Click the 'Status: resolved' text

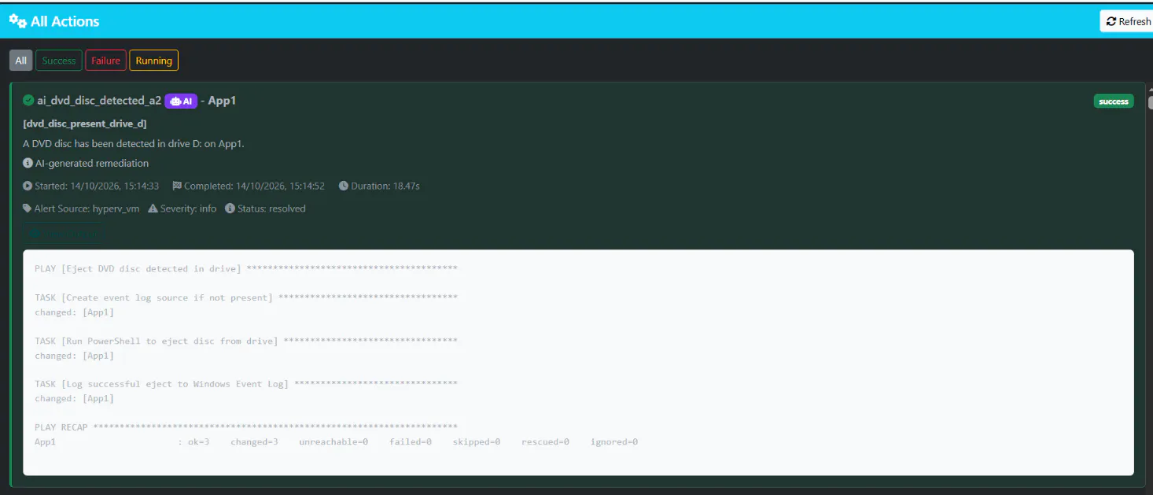271,209
